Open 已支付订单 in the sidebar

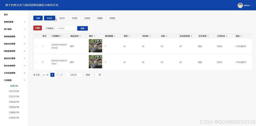pos(14,97)
